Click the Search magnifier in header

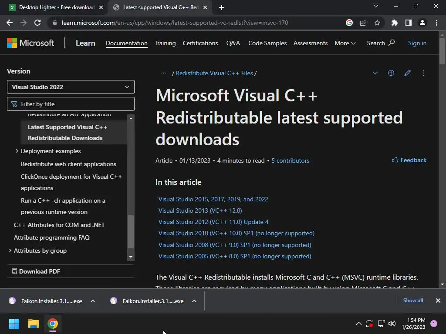[x=392, y=43]
